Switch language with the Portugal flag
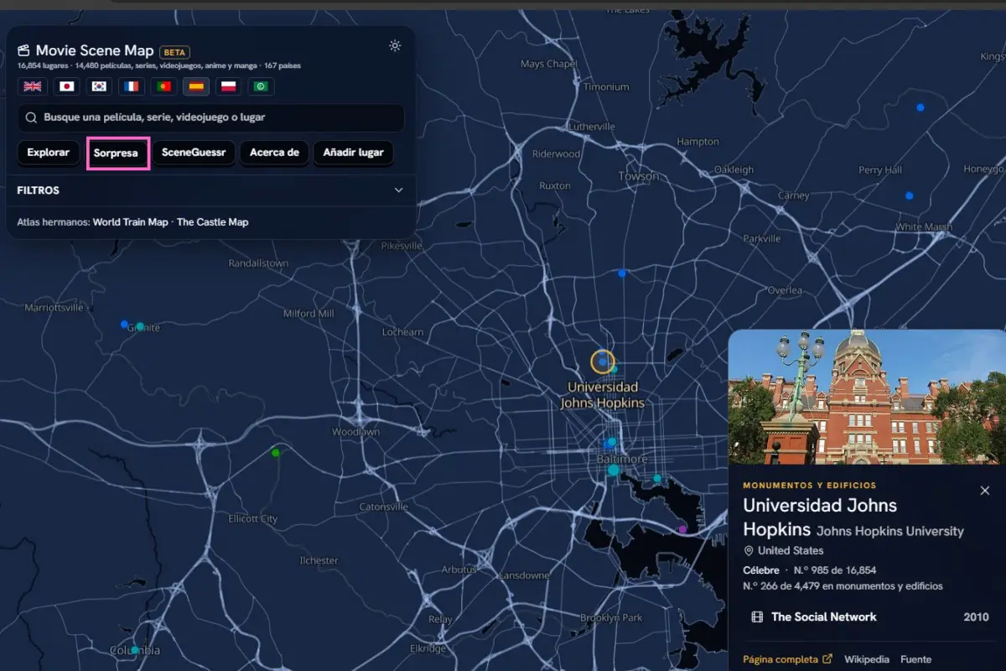The width and height of the screenshot is (1006, 671). [164, 86]
